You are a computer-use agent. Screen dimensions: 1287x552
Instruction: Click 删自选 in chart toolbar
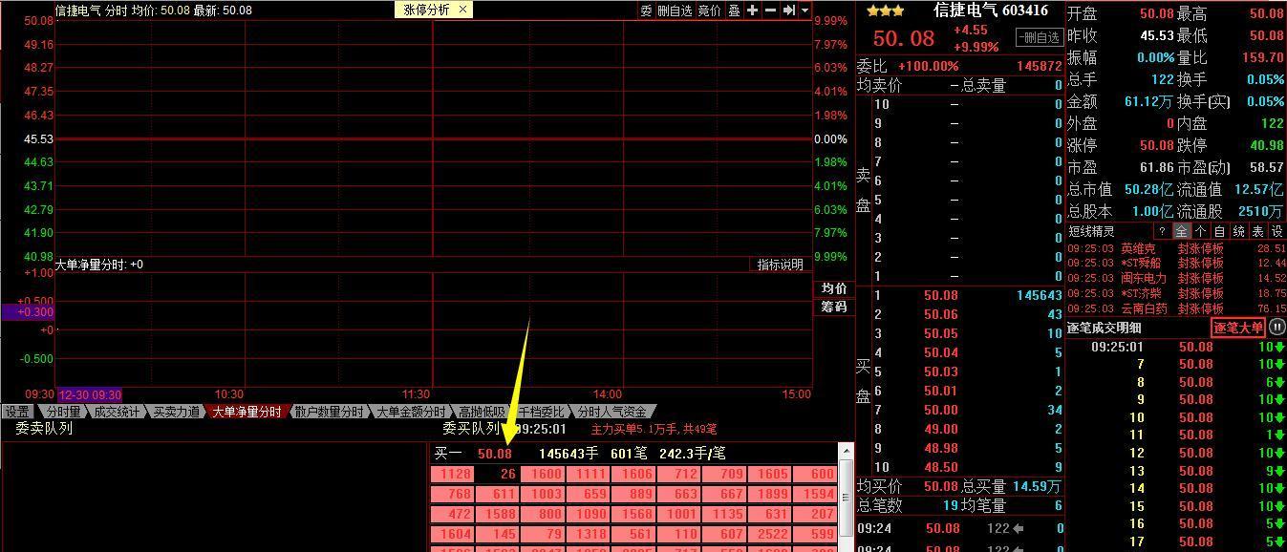[675, 11]
